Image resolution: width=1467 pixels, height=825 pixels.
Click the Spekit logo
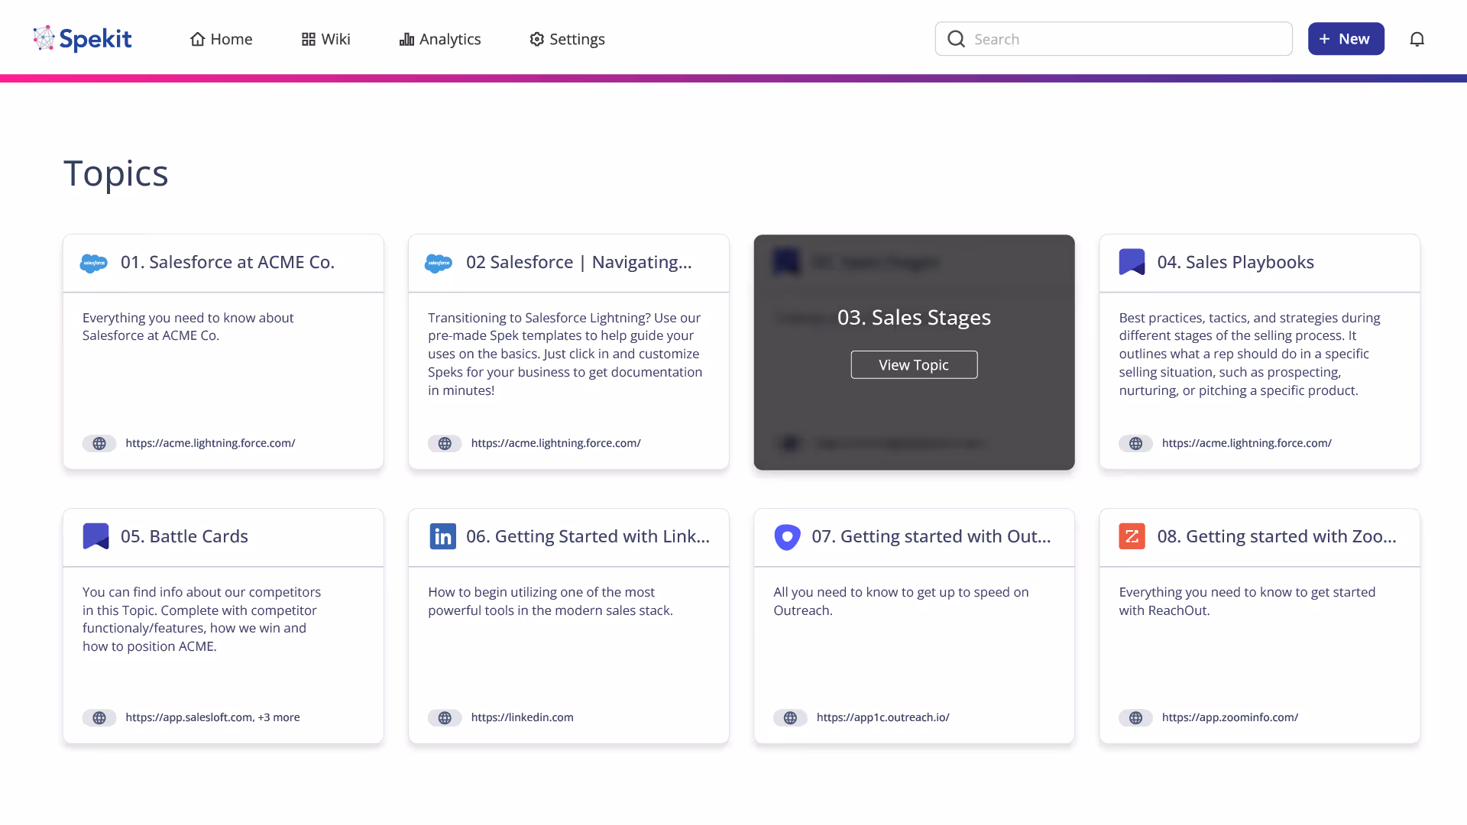click(83, 39)
